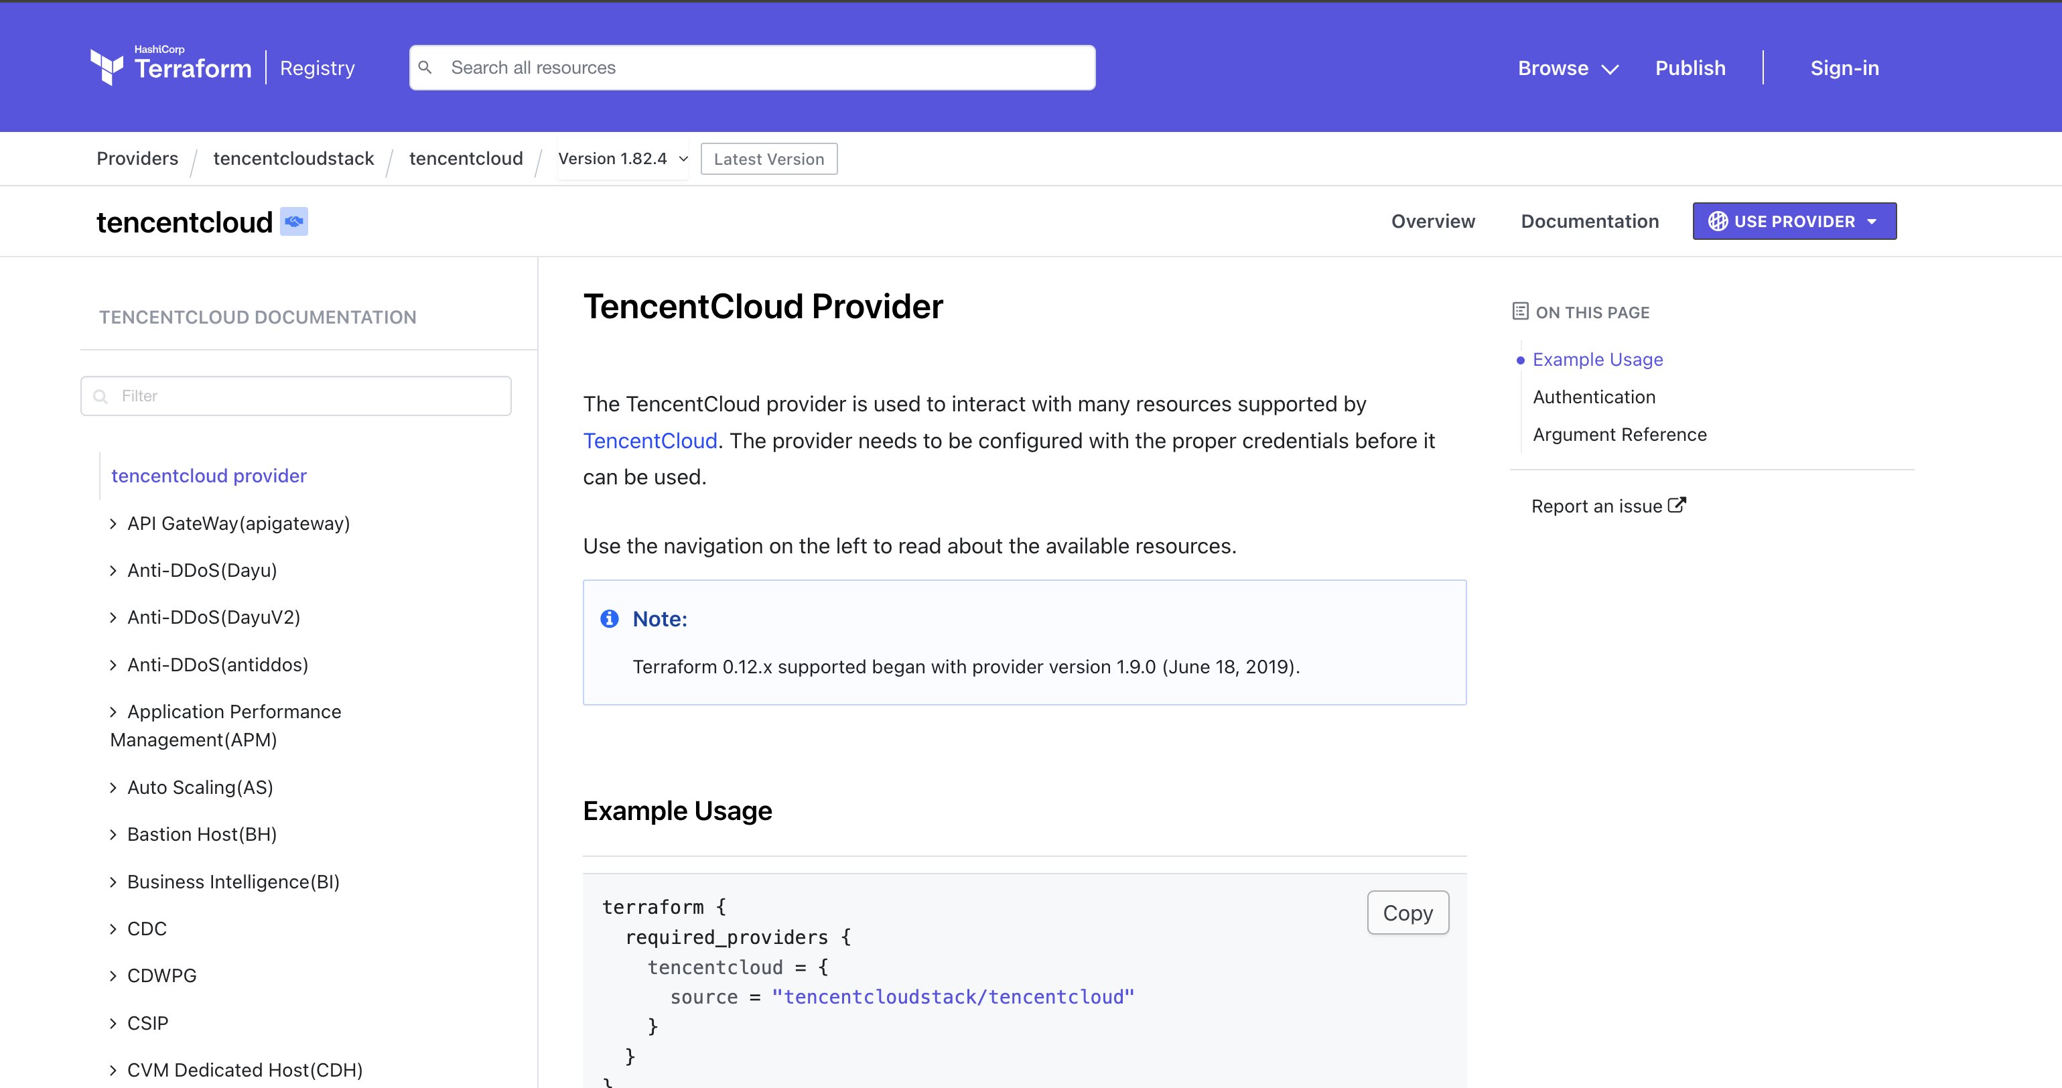The height and width of the screenshot is (1088, 2062).
Task: Click the info icon in the Note box
Action: click(x=609, y=619)
